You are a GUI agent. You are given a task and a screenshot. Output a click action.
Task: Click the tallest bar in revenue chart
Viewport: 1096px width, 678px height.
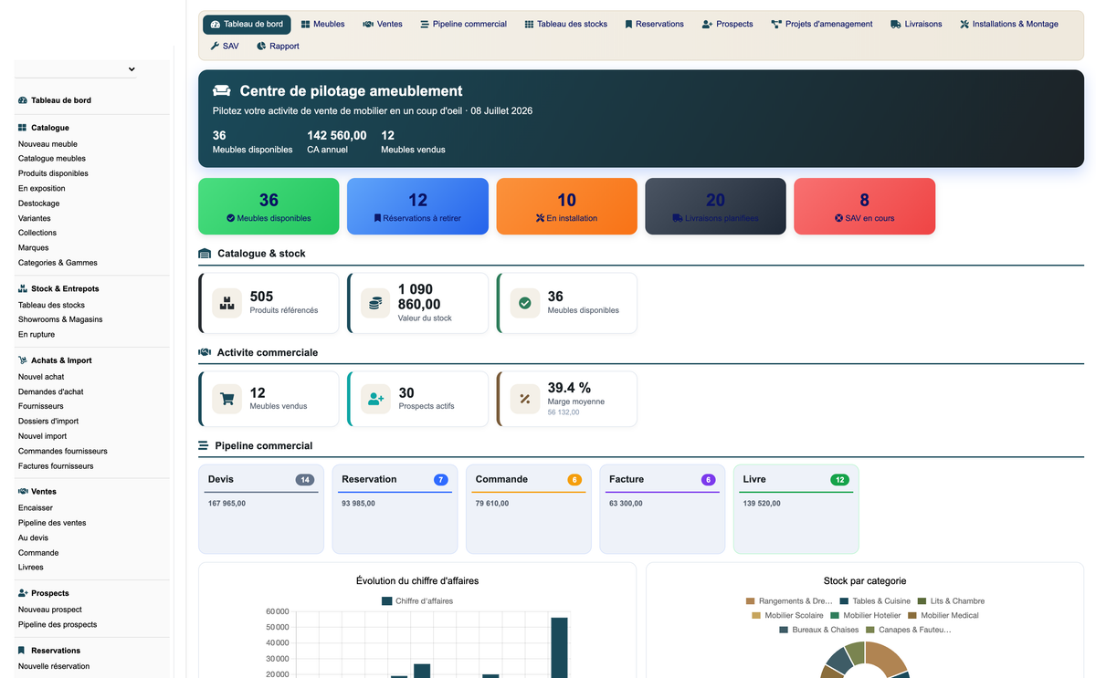[x=559, y=648]
